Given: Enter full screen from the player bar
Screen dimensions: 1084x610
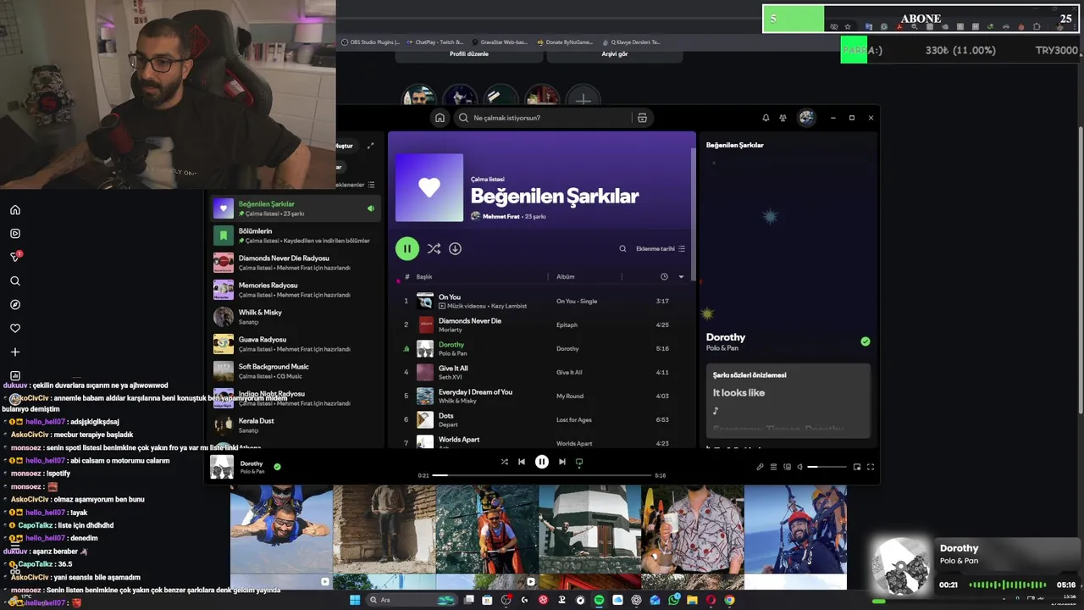Looking at the screenshot, I should [870, 467].
